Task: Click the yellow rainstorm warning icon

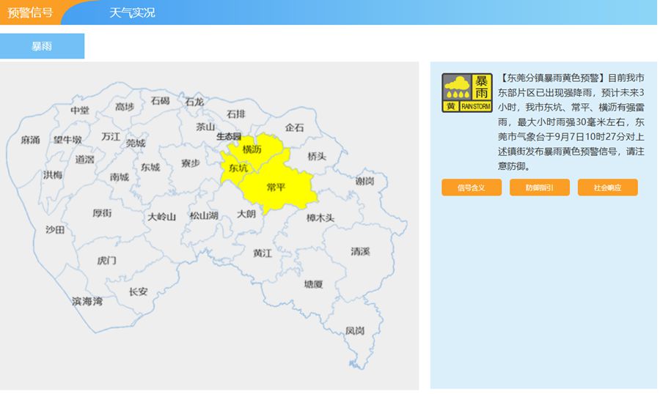Action: pos(467,92)
